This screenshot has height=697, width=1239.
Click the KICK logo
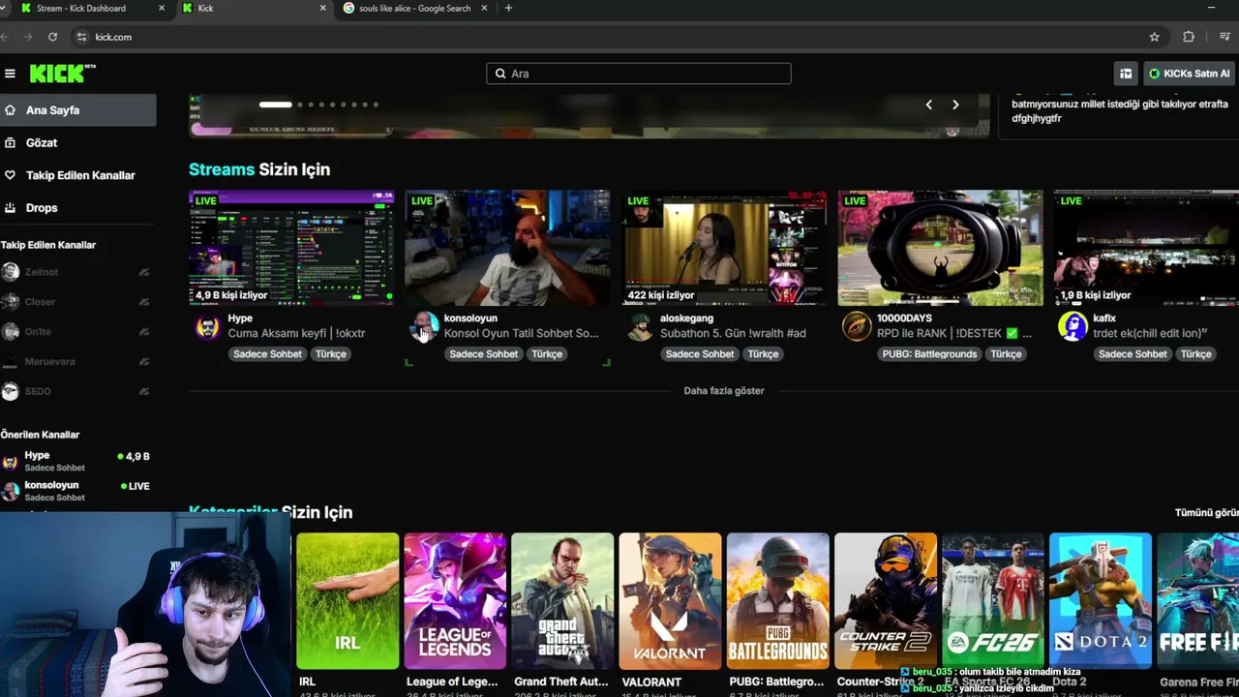[62, 74]
